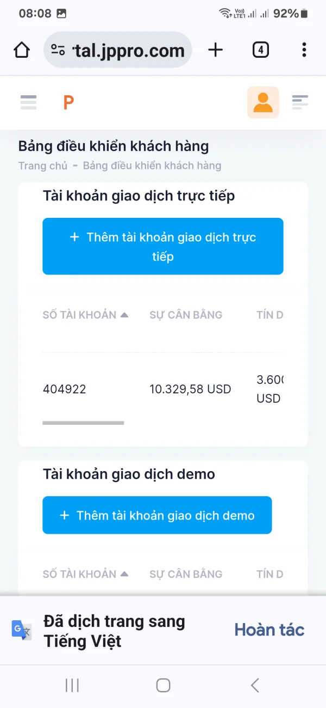Open the tab switcher showing 4 tabs
326x708 pixels.
click(x=261, y=50)
